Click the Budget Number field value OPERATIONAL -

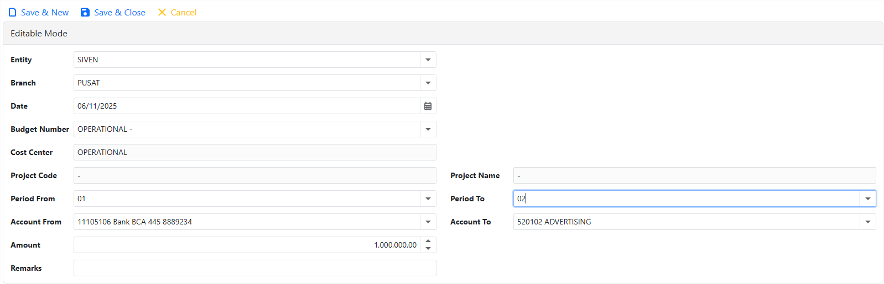[x=247, y=129]
